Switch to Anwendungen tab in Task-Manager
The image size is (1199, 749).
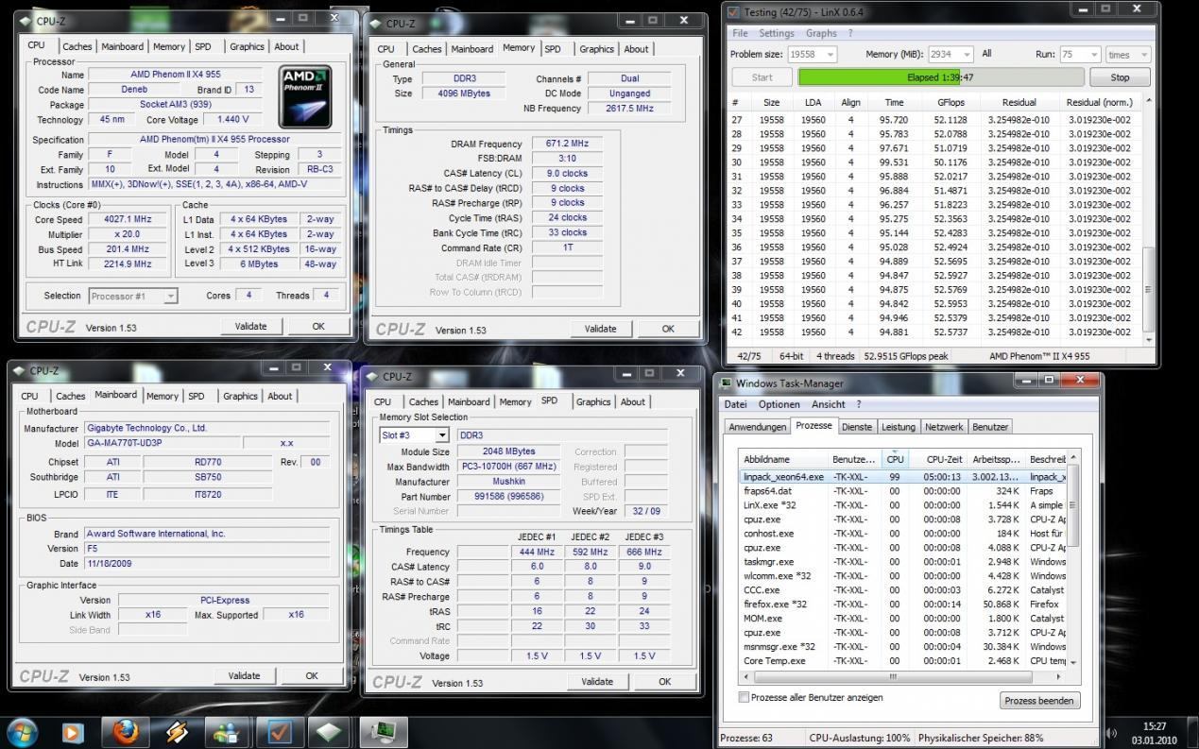(x=757, y=427)
